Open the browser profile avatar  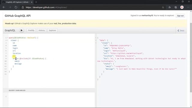pos(182,7)
